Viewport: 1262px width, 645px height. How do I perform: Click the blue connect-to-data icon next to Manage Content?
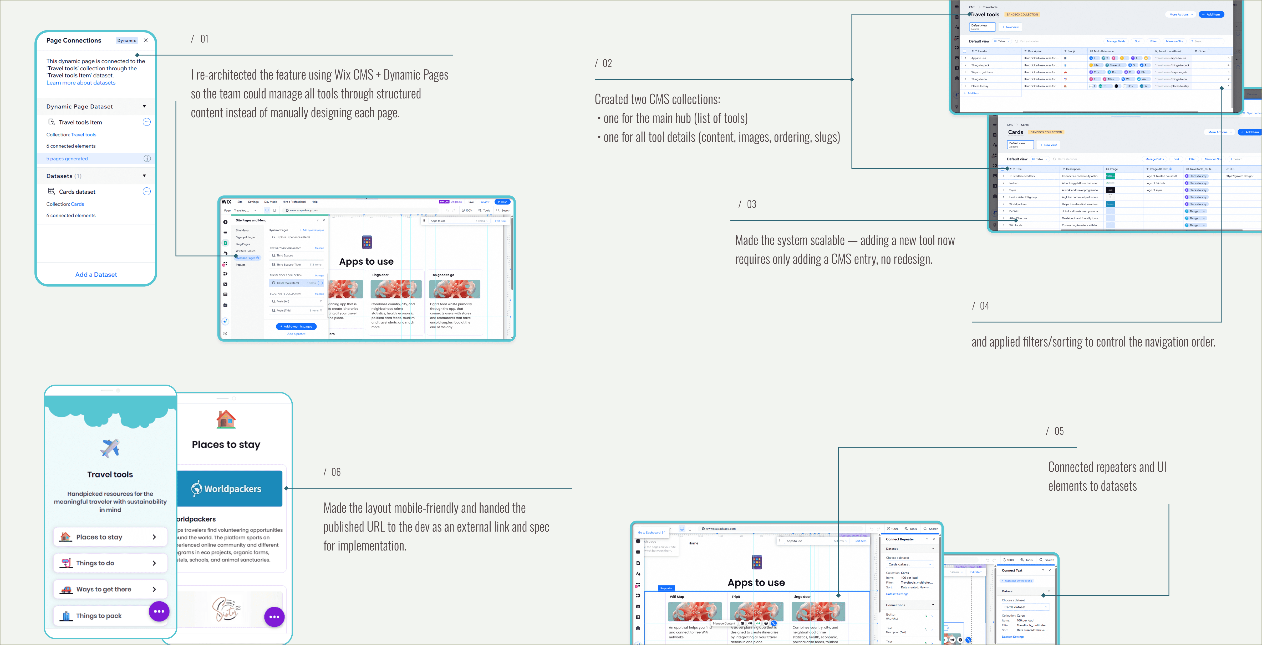pyautogui.click(x=774, y=623)
